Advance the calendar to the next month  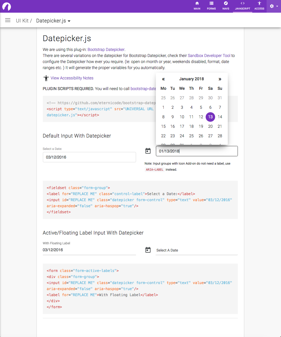click(x=220, y=79)
